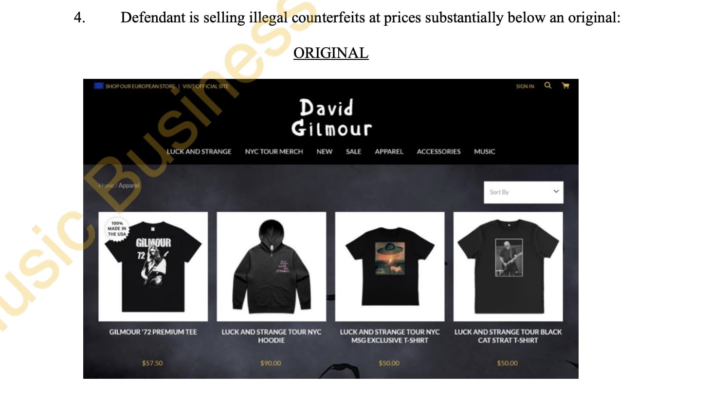Click the David Gilmour logo

(x=331, y=117)
